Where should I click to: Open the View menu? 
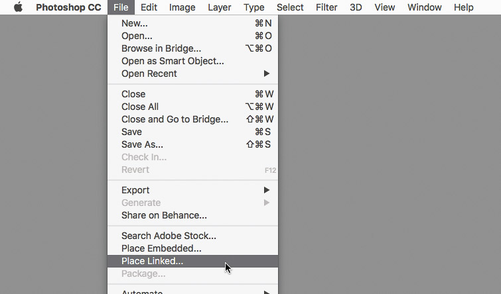click(385, 7)
